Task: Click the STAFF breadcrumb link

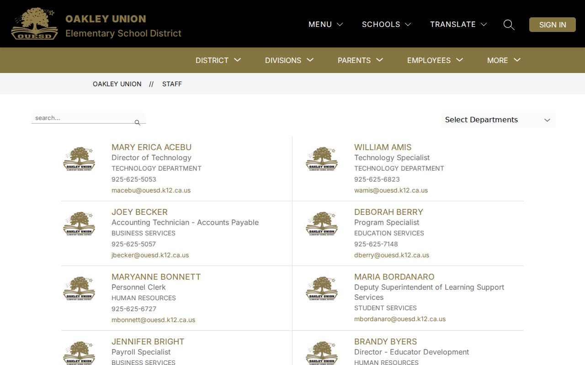Action: click(x=172, y=84)
